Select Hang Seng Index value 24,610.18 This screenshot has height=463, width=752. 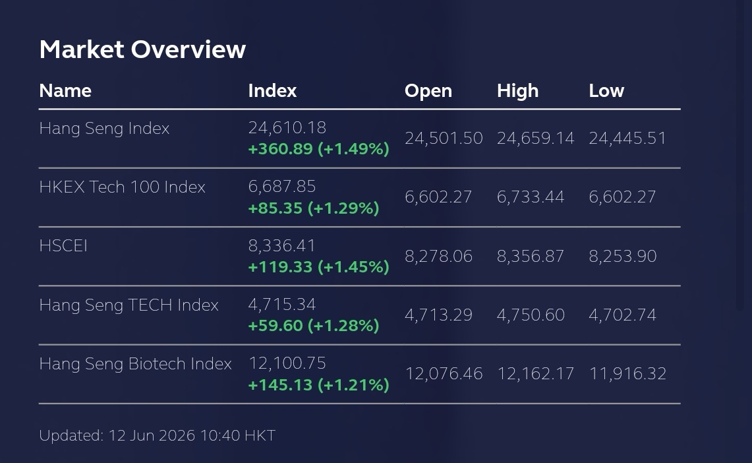(x=287, y=128)
